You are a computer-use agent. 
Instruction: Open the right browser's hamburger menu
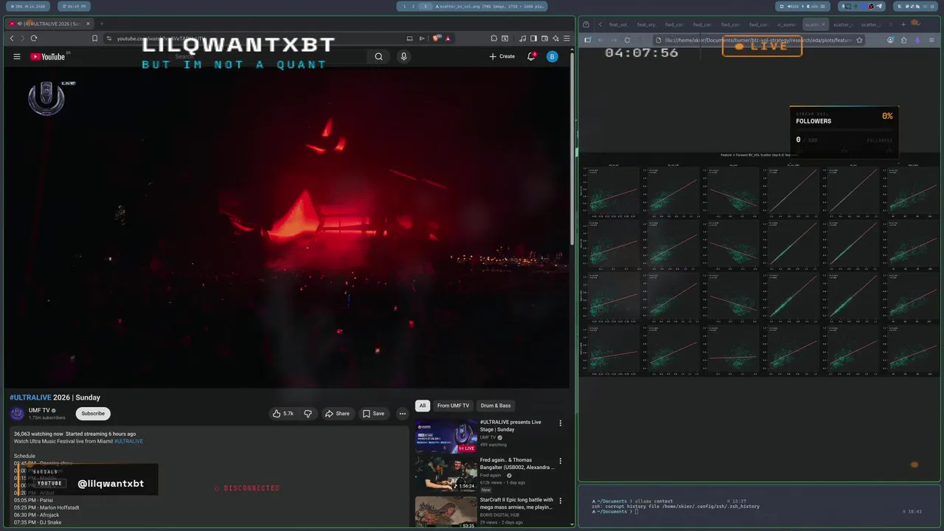pyautogui.click(x=932, y=40)
